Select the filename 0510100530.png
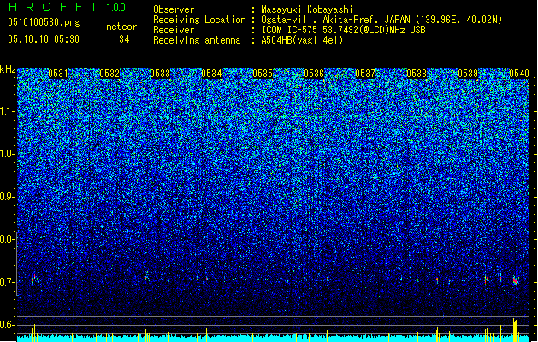The width and height of the screenshot is (538, 342). pos(44,22)
